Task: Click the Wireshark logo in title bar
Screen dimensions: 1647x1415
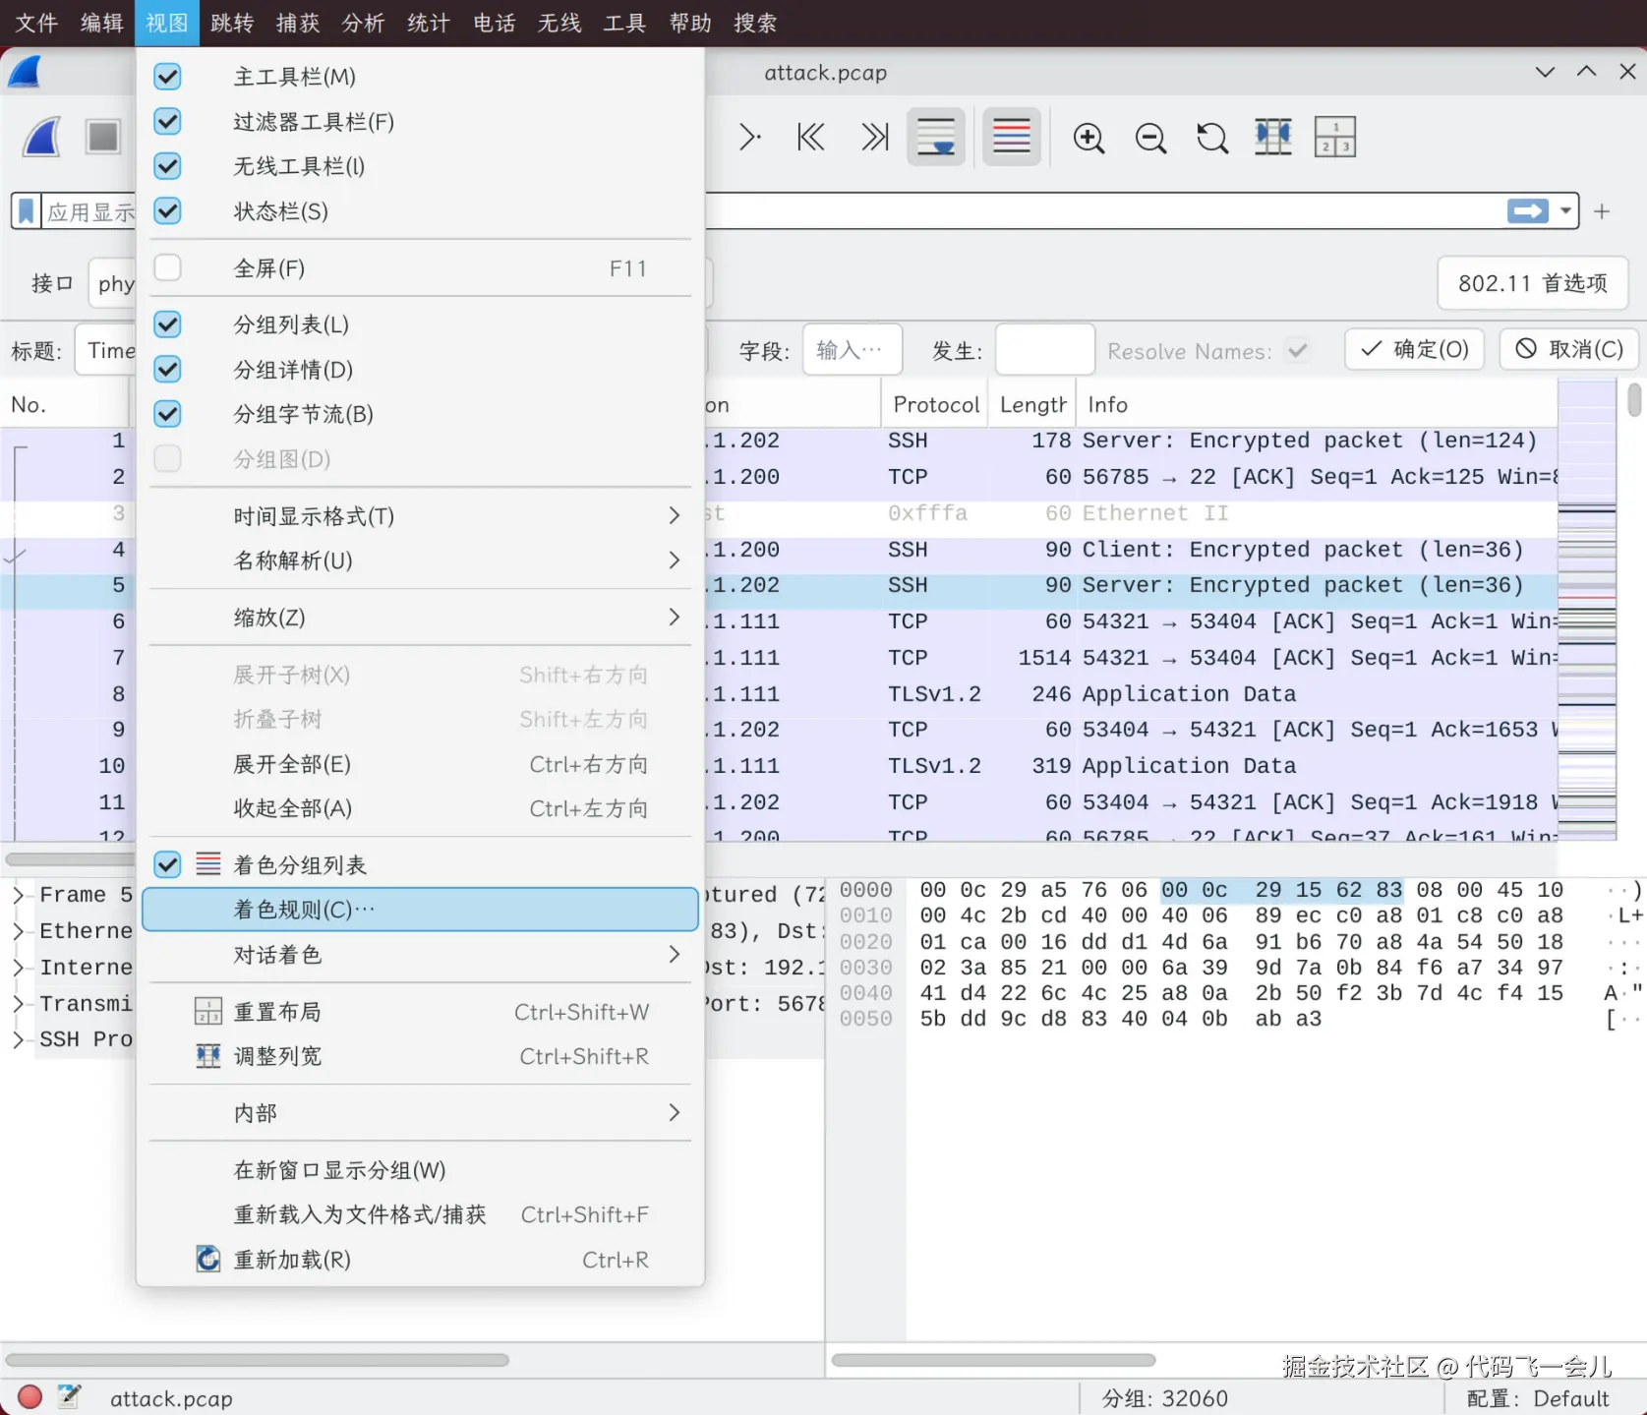Action: pos(25,72)
